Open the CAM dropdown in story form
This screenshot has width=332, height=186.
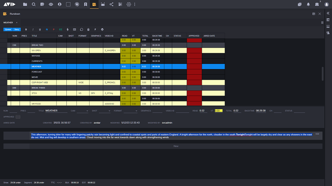82,111
